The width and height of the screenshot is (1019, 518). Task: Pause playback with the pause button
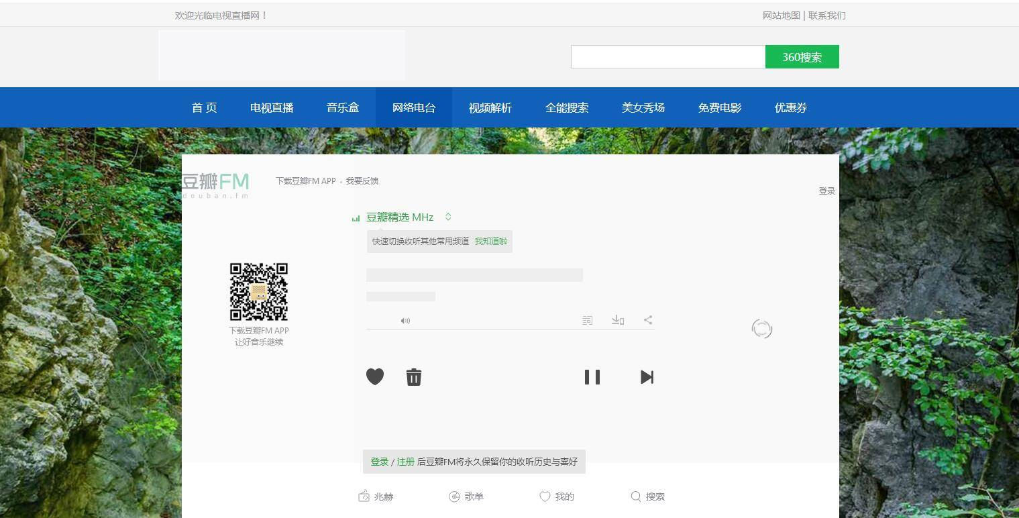pos(592,376)
